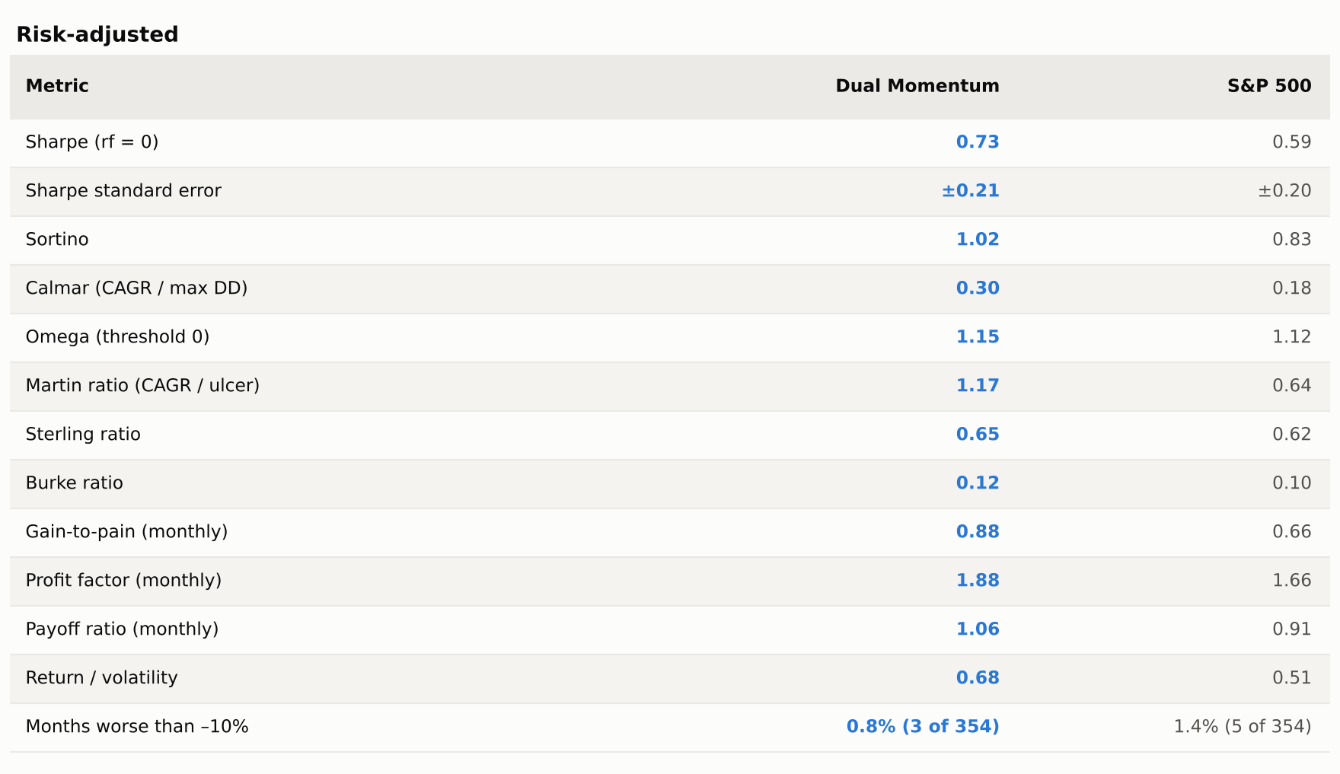This screenshot has width=1340, height=774.
Task: Select the Burke ratio label
Action: tap(75, 483)
